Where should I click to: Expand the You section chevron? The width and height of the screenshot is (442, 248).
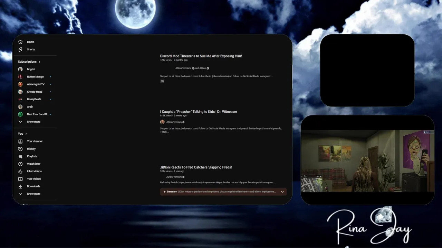(x=26, y=134)
